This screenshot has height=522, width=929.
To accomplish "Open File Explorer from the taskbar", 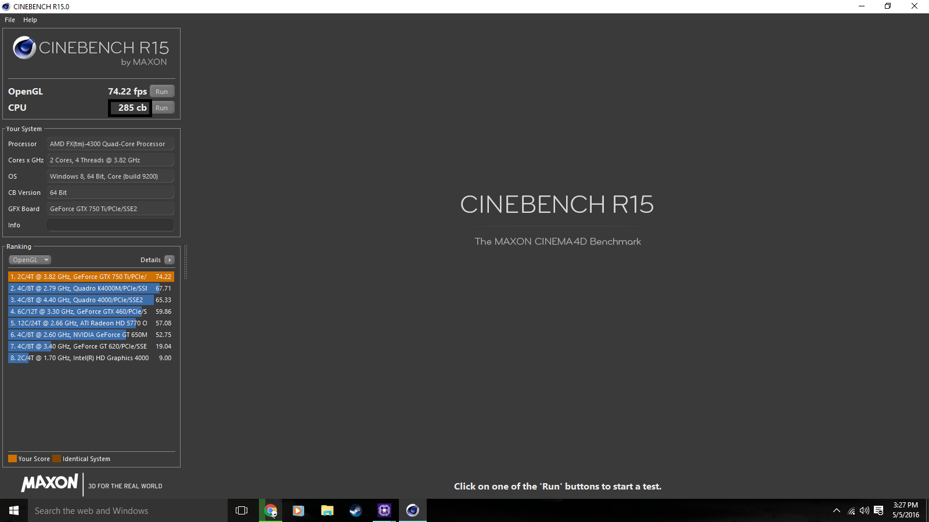I will [327, 510].
